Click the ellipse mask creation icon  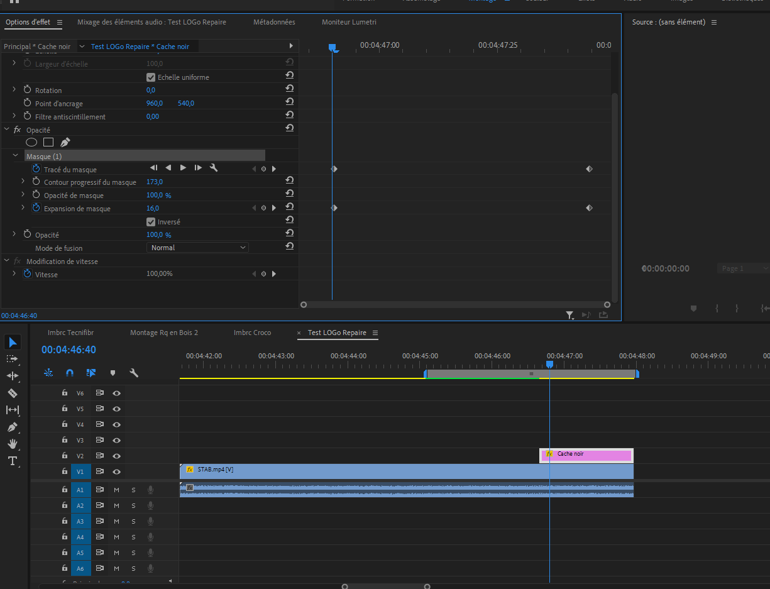(x=31, y=143)
